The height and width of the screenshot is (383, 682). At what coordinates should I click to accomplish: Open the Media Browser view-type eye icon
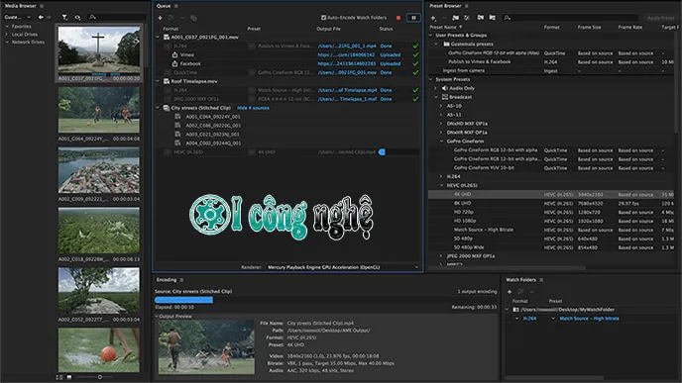click(77, 17)
